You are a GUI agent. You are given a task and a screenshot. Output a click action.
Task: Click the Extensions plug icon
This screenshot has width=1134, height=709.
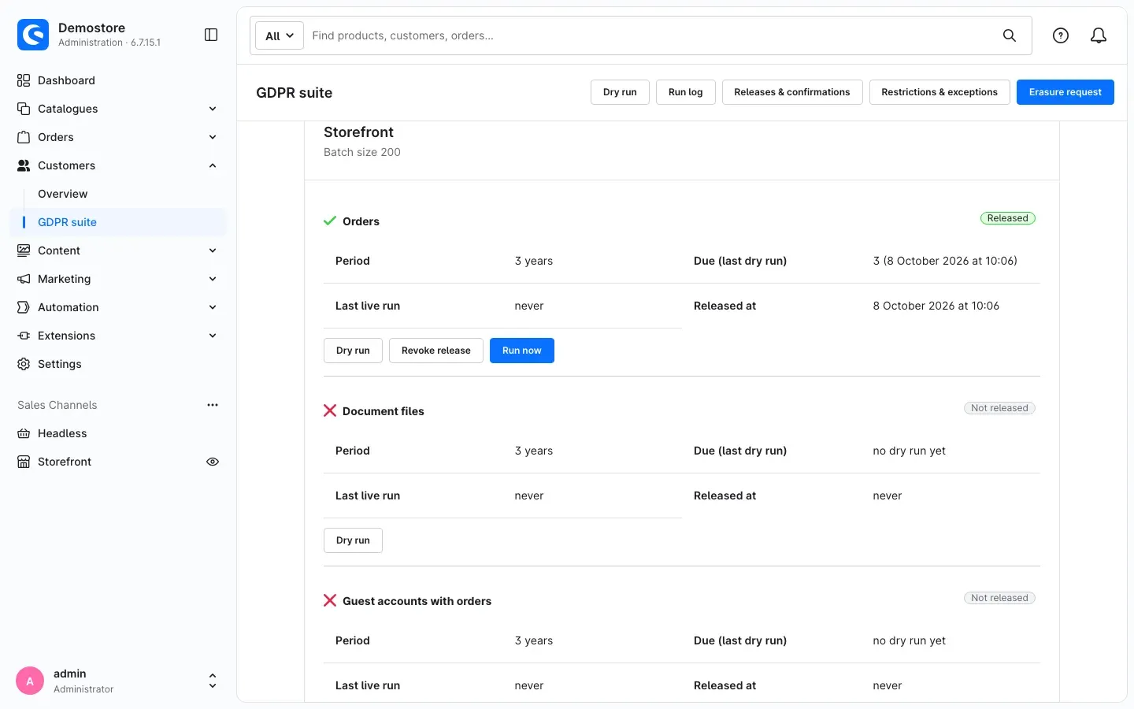pos(24,336)
